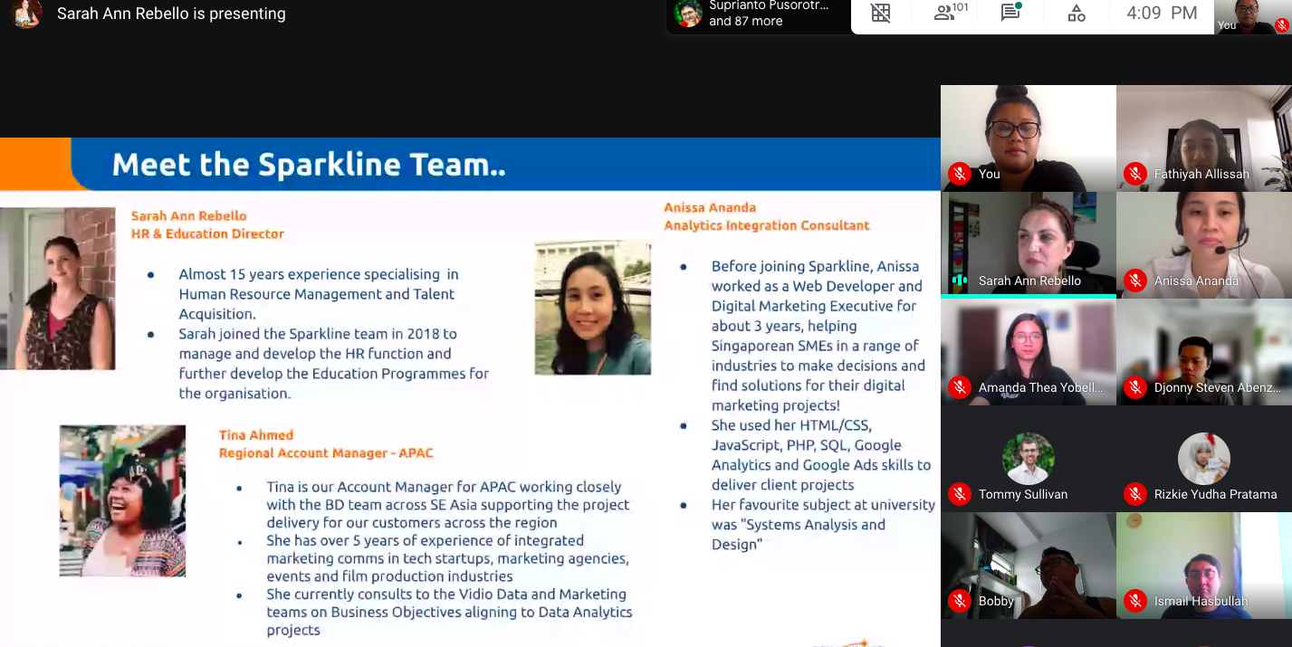The width and height of the screenshot is (1292, 647).
Task: Click the muted mic icon on Anissa Ananda tile
Action: tap(1134, 281)
